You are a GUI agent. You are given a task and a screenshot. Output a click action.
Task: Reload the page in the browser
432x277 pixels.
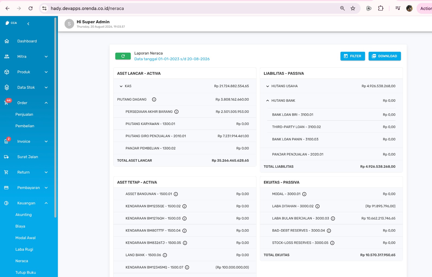pos(31,8)
